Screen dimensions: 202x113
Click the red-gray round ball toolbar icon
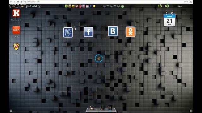click(77, 6)
